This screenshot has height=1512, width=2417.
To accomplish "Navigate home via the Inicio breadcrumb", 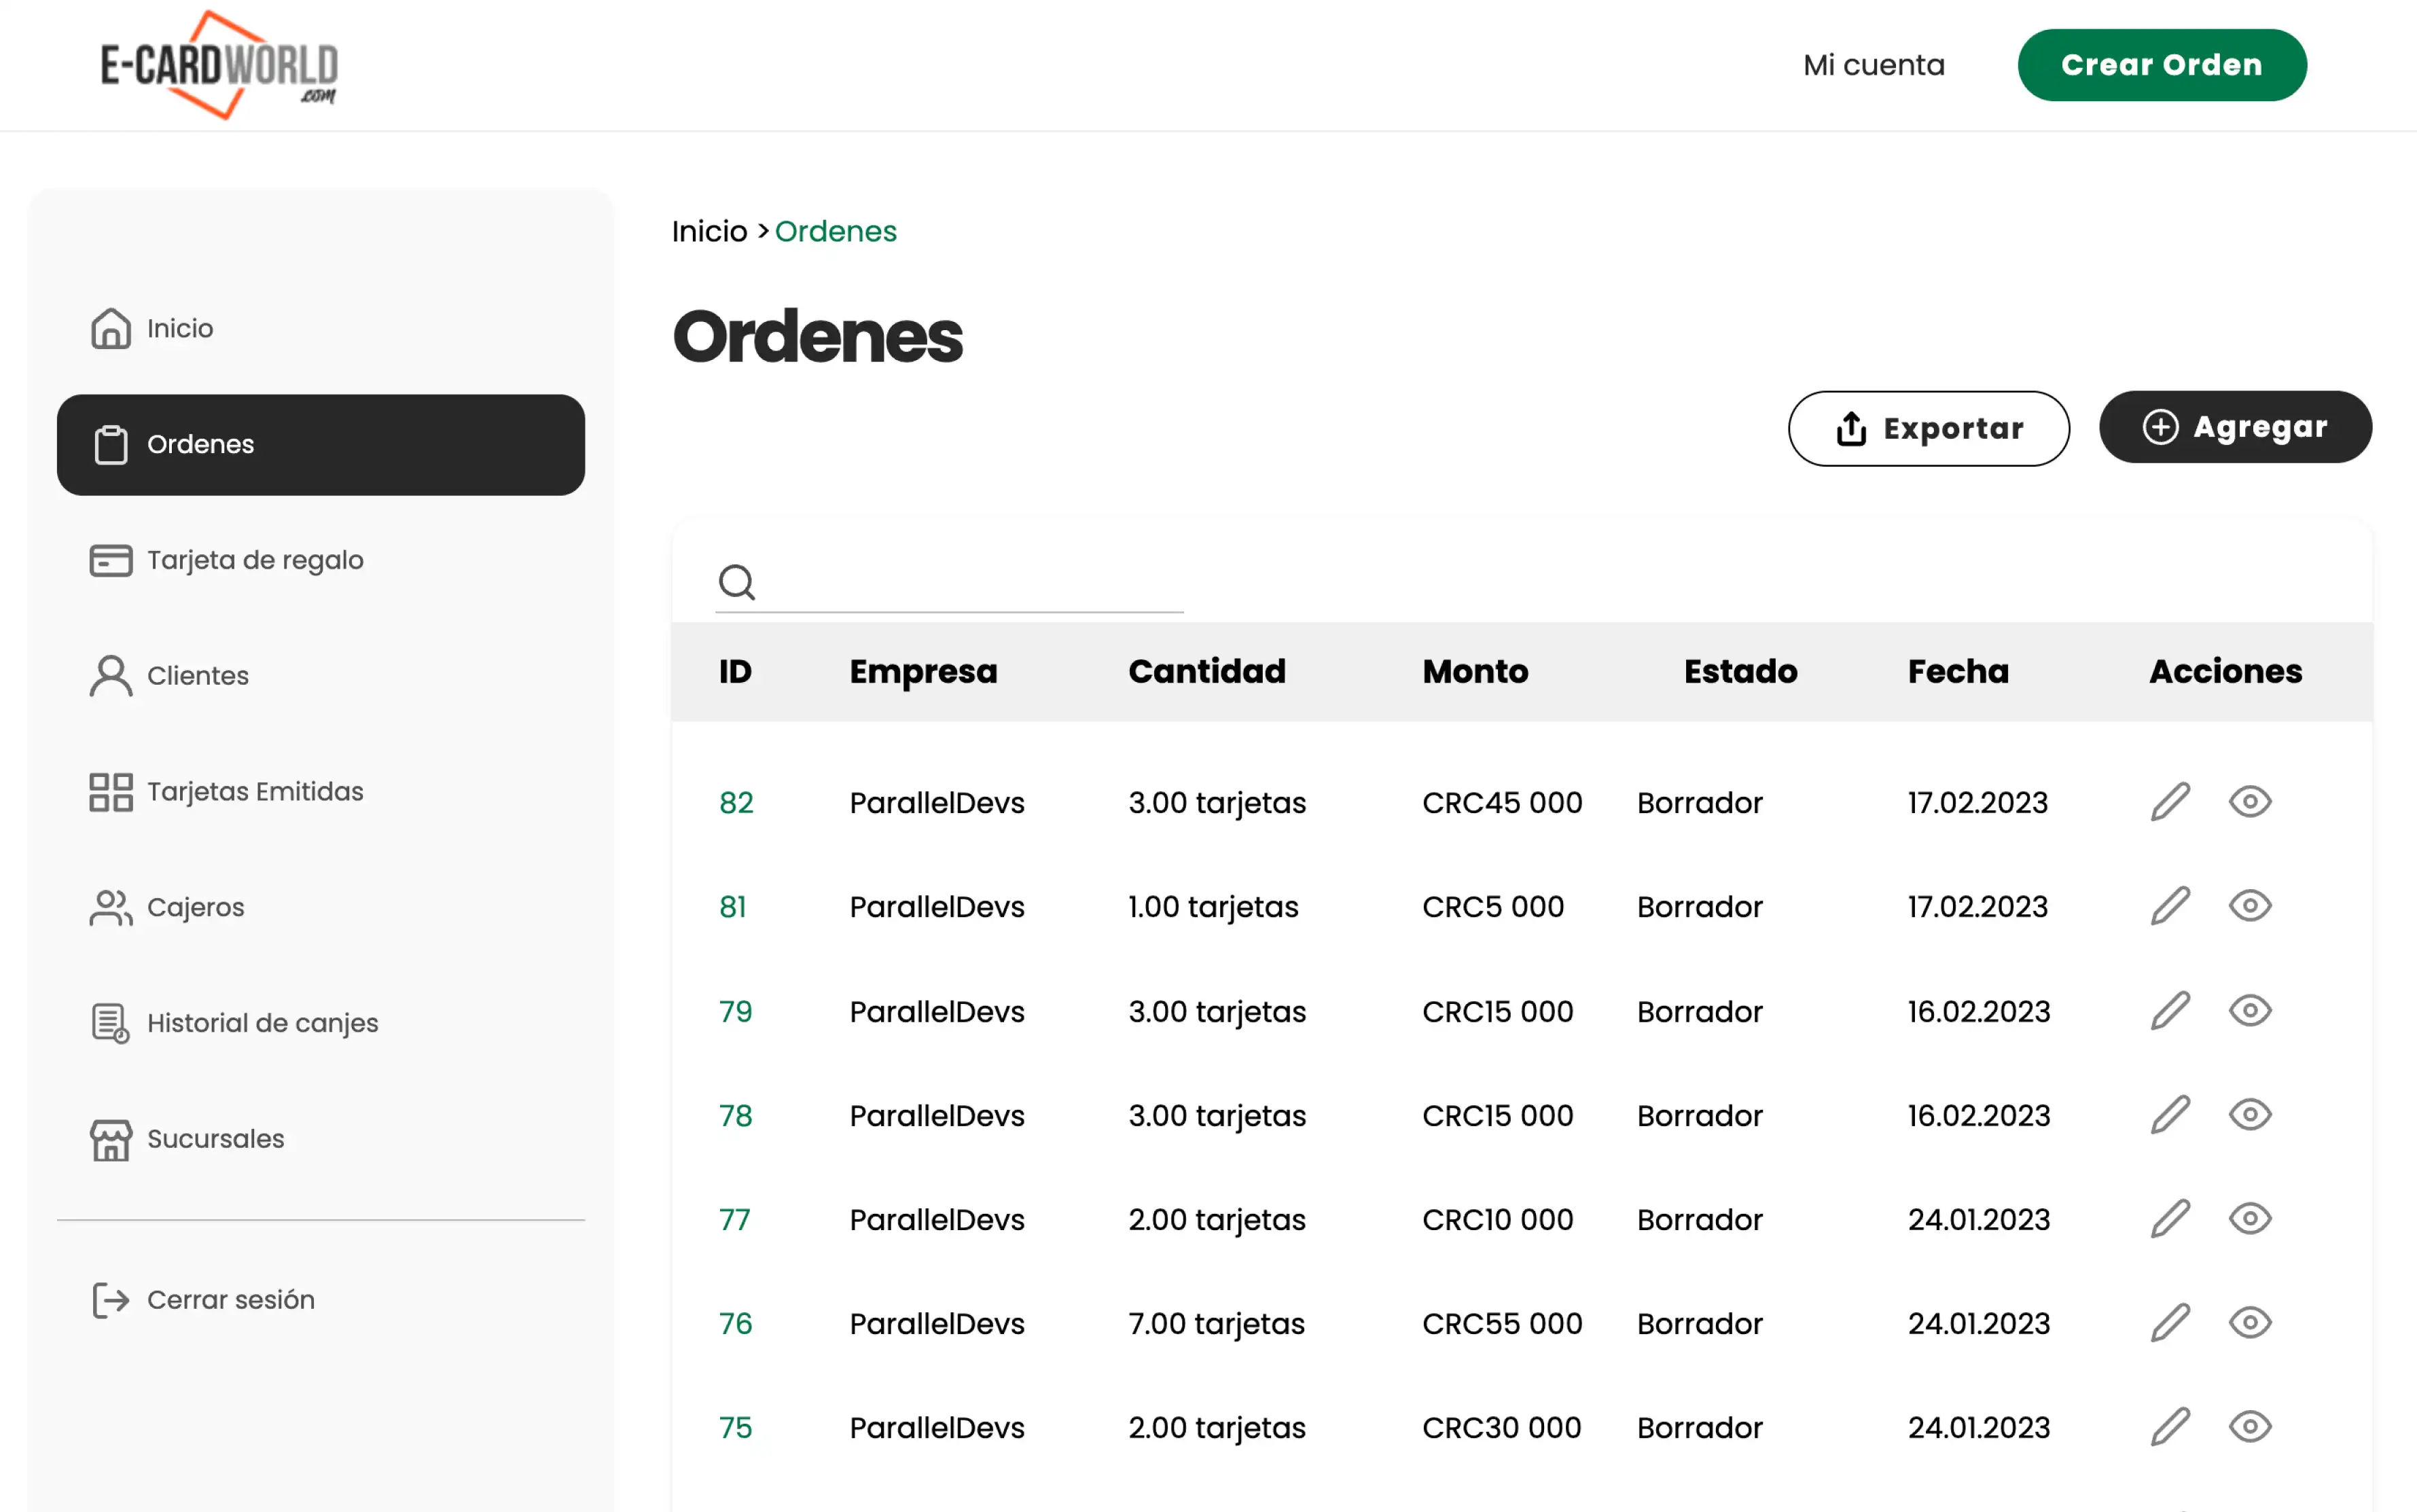I will coord(709,231).
